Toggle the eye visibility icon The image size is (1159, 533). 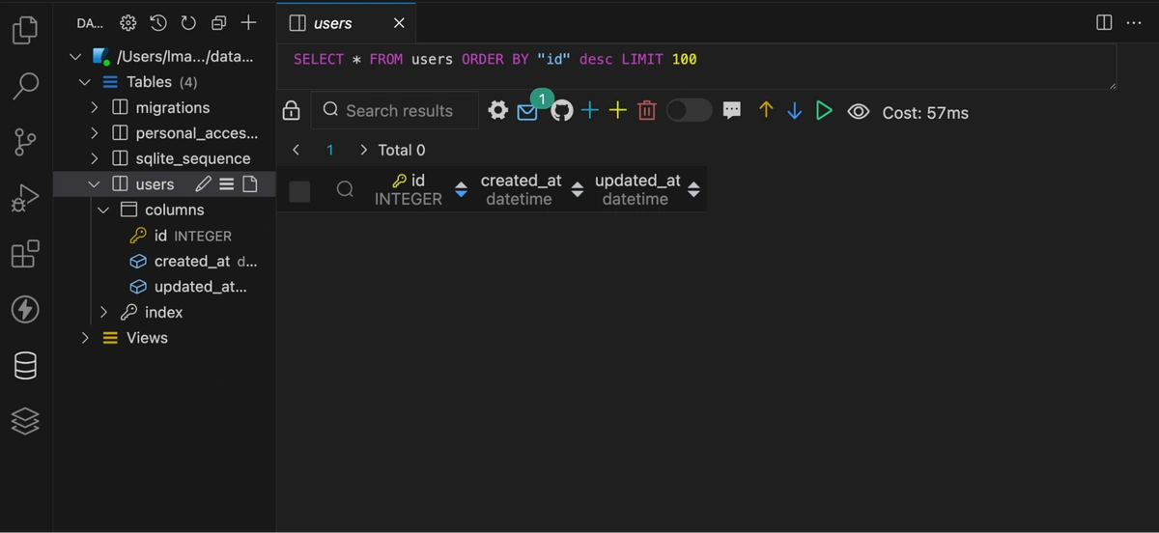point(858,112)
